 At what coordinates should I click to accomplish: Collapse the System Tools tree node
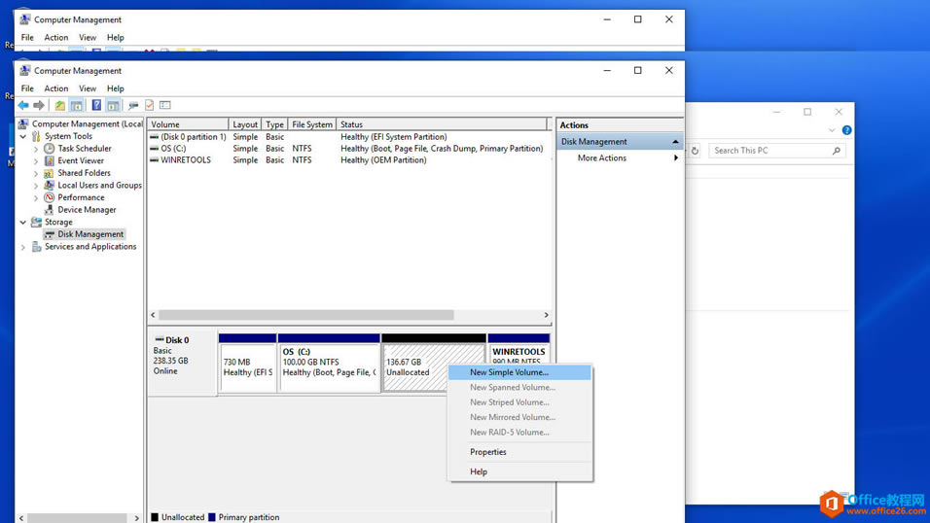(x=23, y=136)
